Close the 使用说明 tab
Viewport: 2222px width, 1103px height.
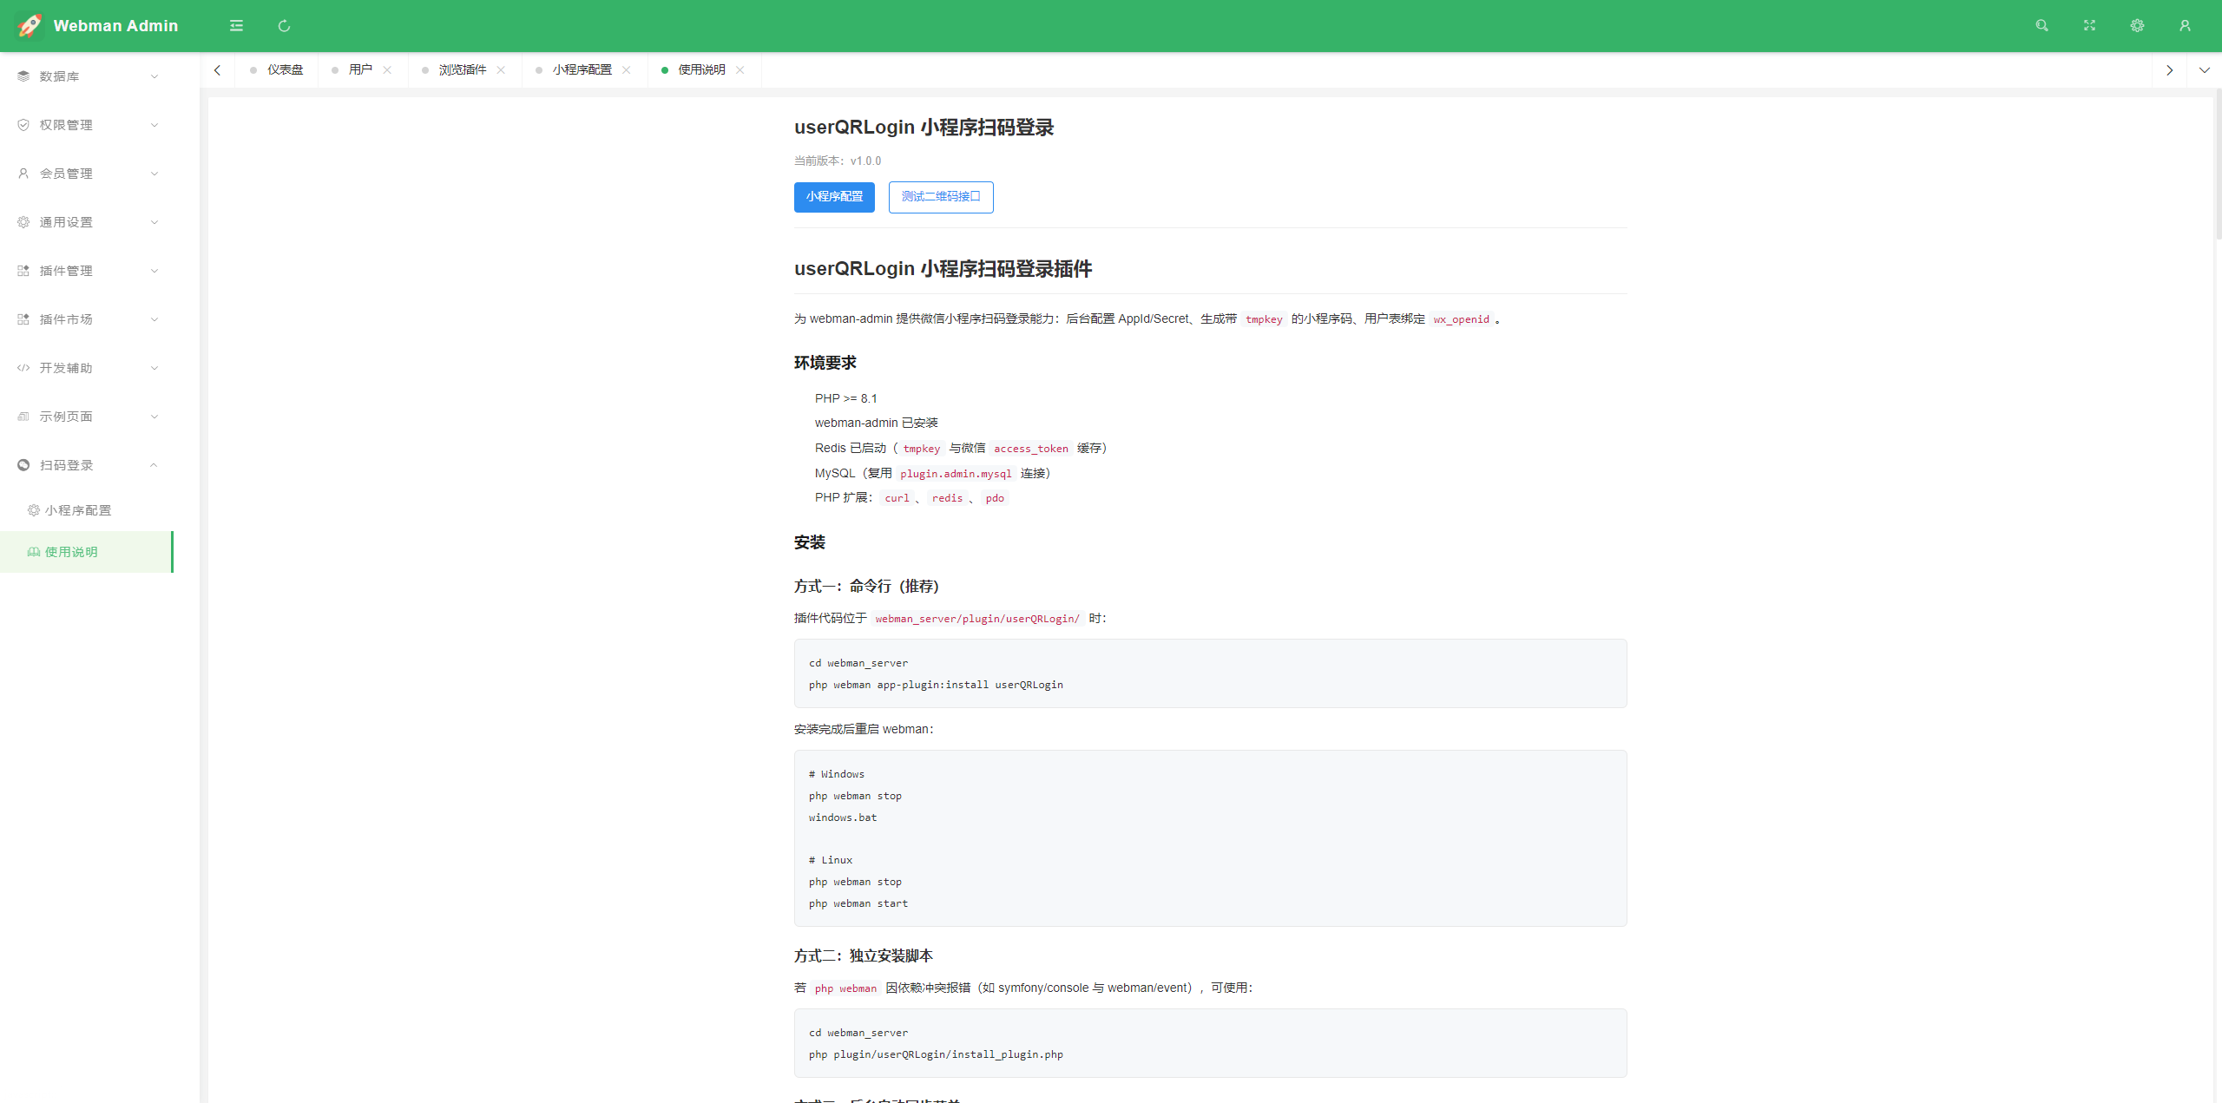click(740, 70)
